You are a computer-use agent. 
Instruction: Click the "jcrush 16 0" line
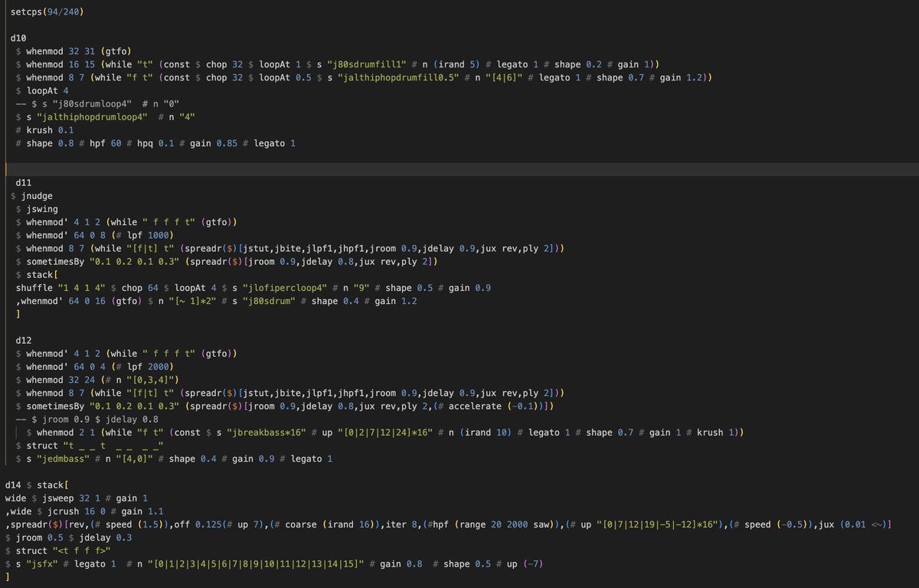point(83,511)
